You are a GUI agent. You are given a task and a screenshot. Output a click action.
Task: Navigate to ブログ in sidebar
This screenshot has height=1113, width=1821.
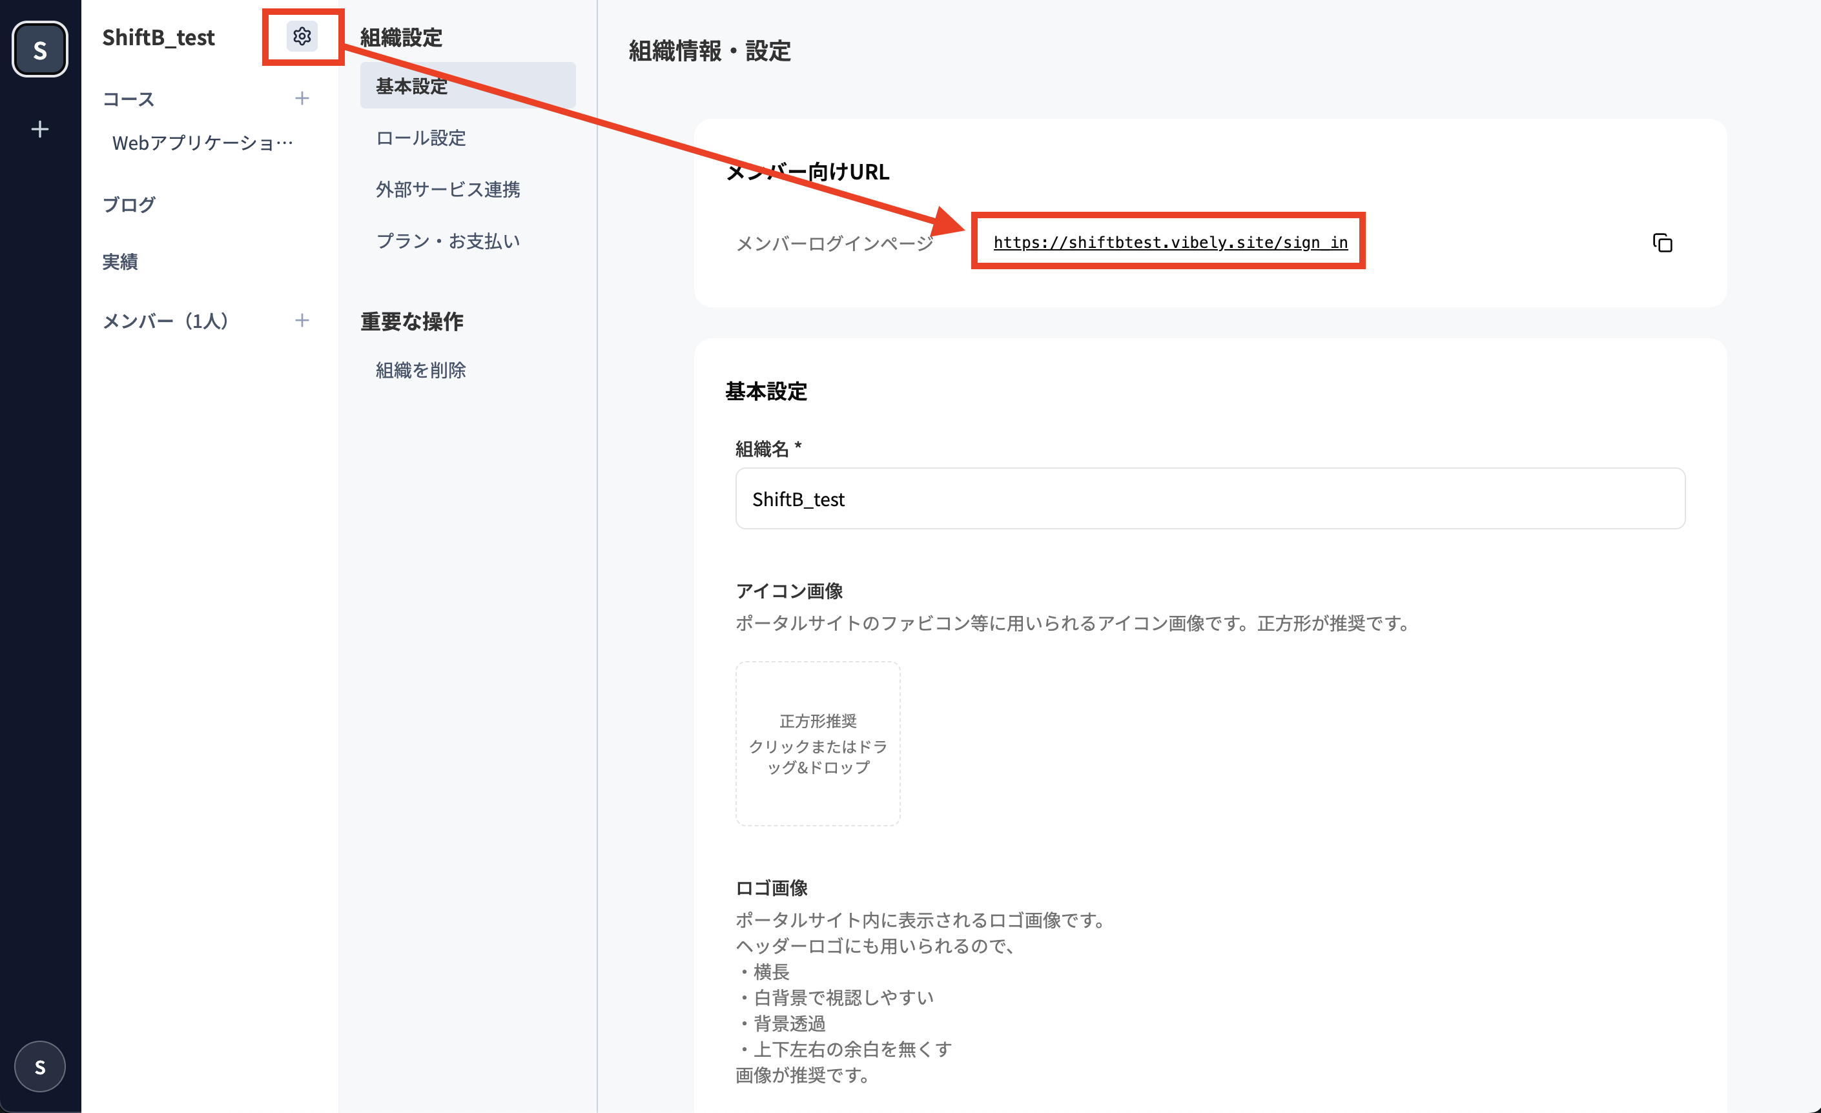(129, 204)
